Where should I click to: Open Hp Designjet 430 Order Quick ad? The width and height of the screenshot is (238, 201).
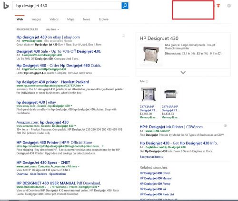tap(59, 66)
